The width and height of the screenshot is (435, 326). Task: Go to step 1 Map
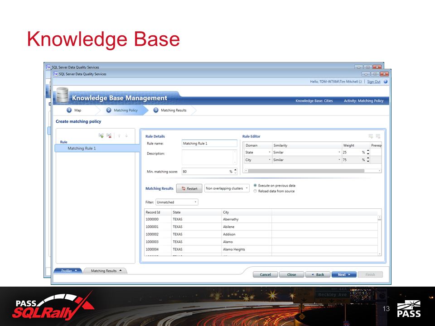74,110
